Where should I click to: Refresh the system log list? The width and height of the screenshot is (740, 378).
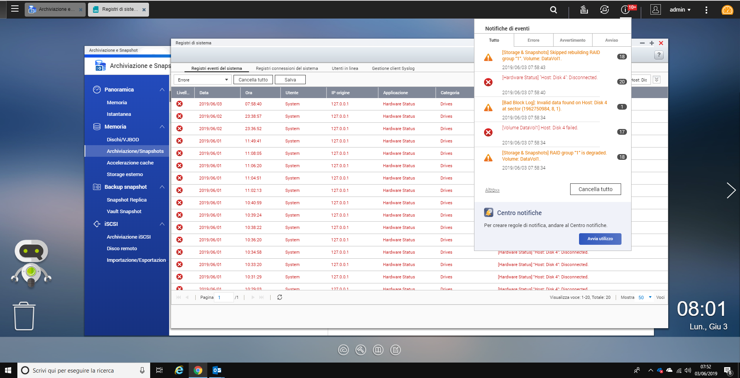tap(279, 297)
